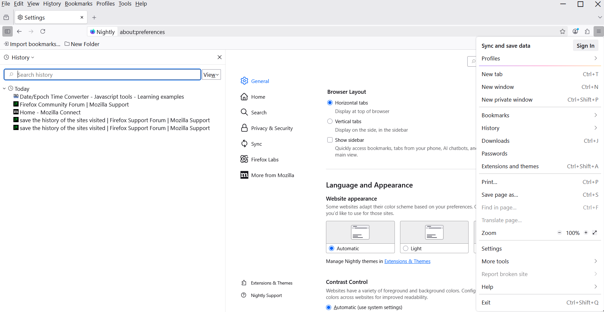Open the File menu

tap(6, 4)
